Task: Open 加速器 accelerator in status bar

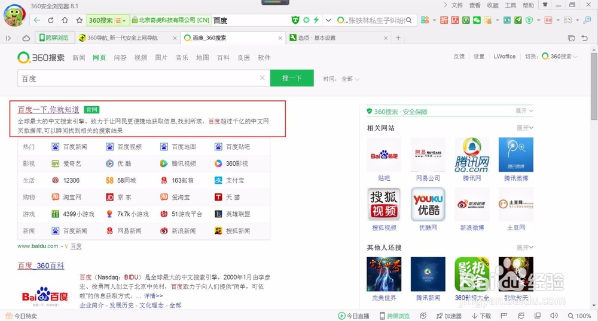Action: [x=449, y=316]
